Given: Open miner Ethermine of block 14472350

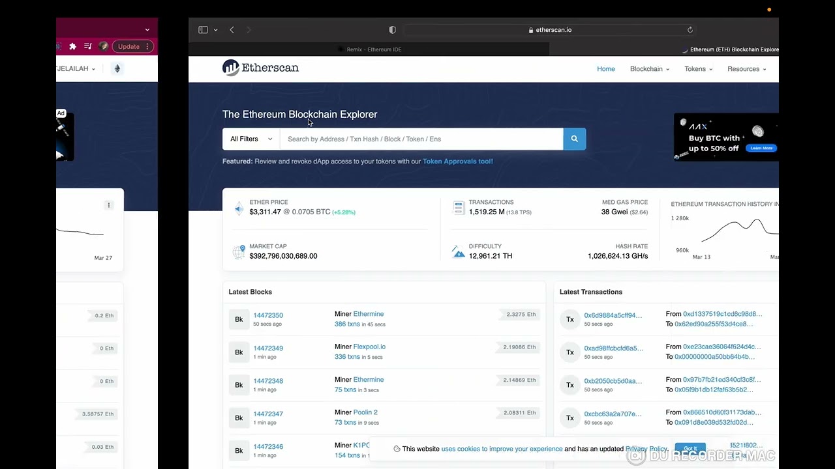Looking at the screenshot, I should pos(369,314).
